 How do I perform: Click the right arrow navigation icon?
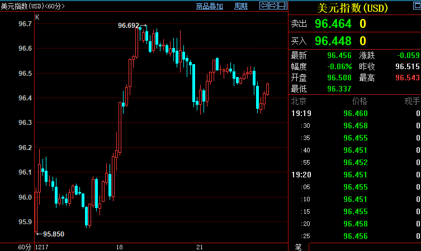pyautogui.click(x=273, y=6)
